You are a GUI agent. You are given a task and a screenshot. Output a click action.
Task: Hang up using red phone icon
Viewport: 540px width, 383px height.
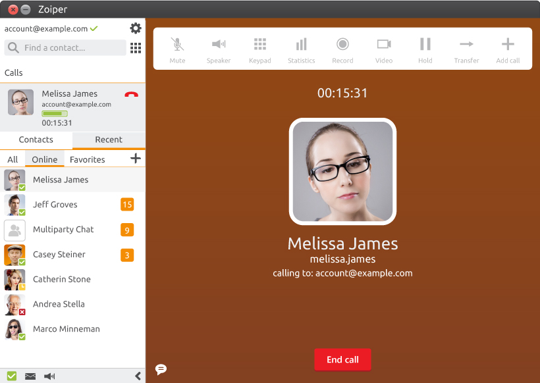[131, 95]
